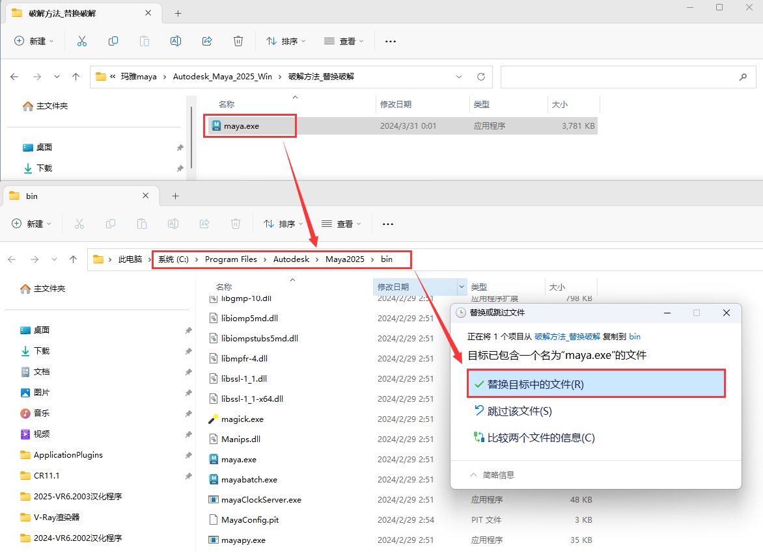Click the Cut scissors icon in bin window
The width and height of the screenshot is (763, 552).
pyautogui.click(x=79, y=224)
